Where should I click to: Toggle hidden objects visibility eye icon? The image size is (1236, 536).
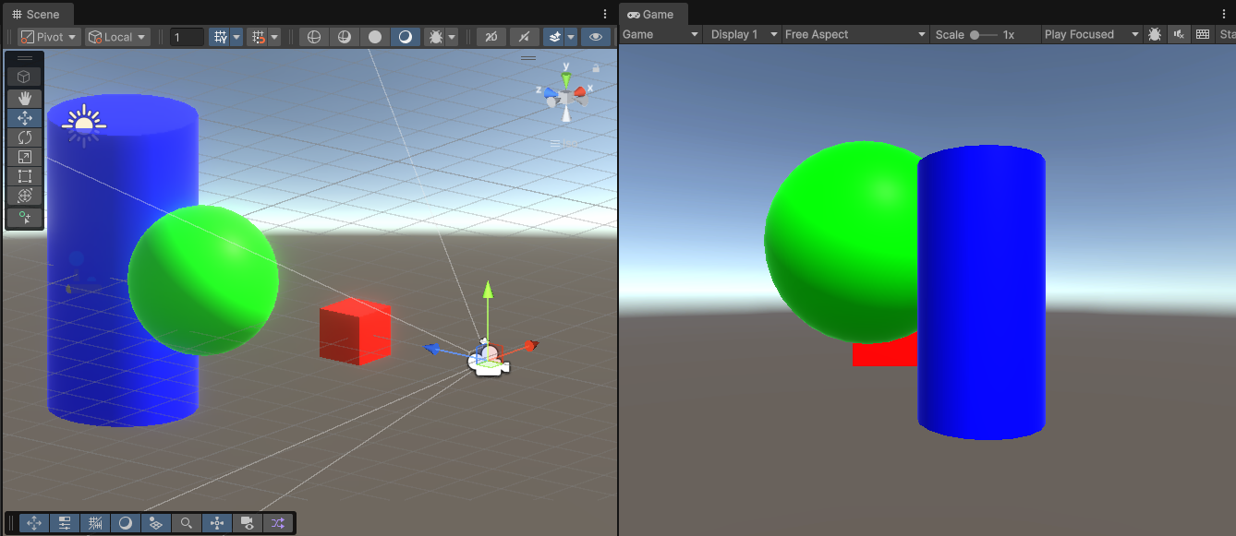pos(597,37)
